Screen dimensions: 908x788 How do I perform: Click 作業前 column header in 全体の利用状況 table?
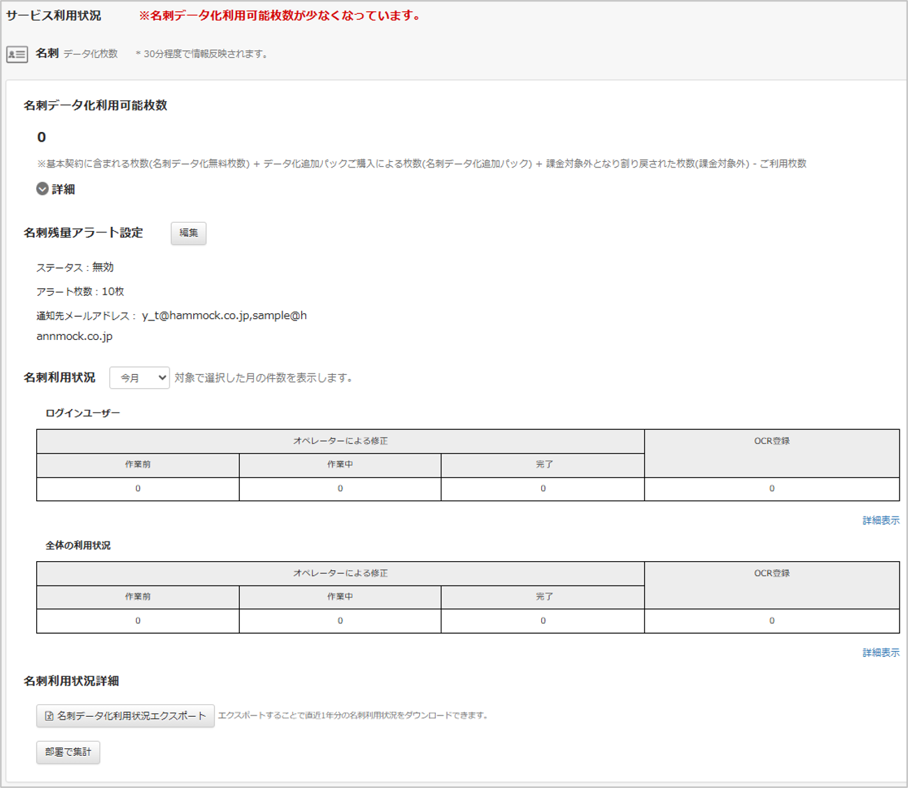[138, 597]
